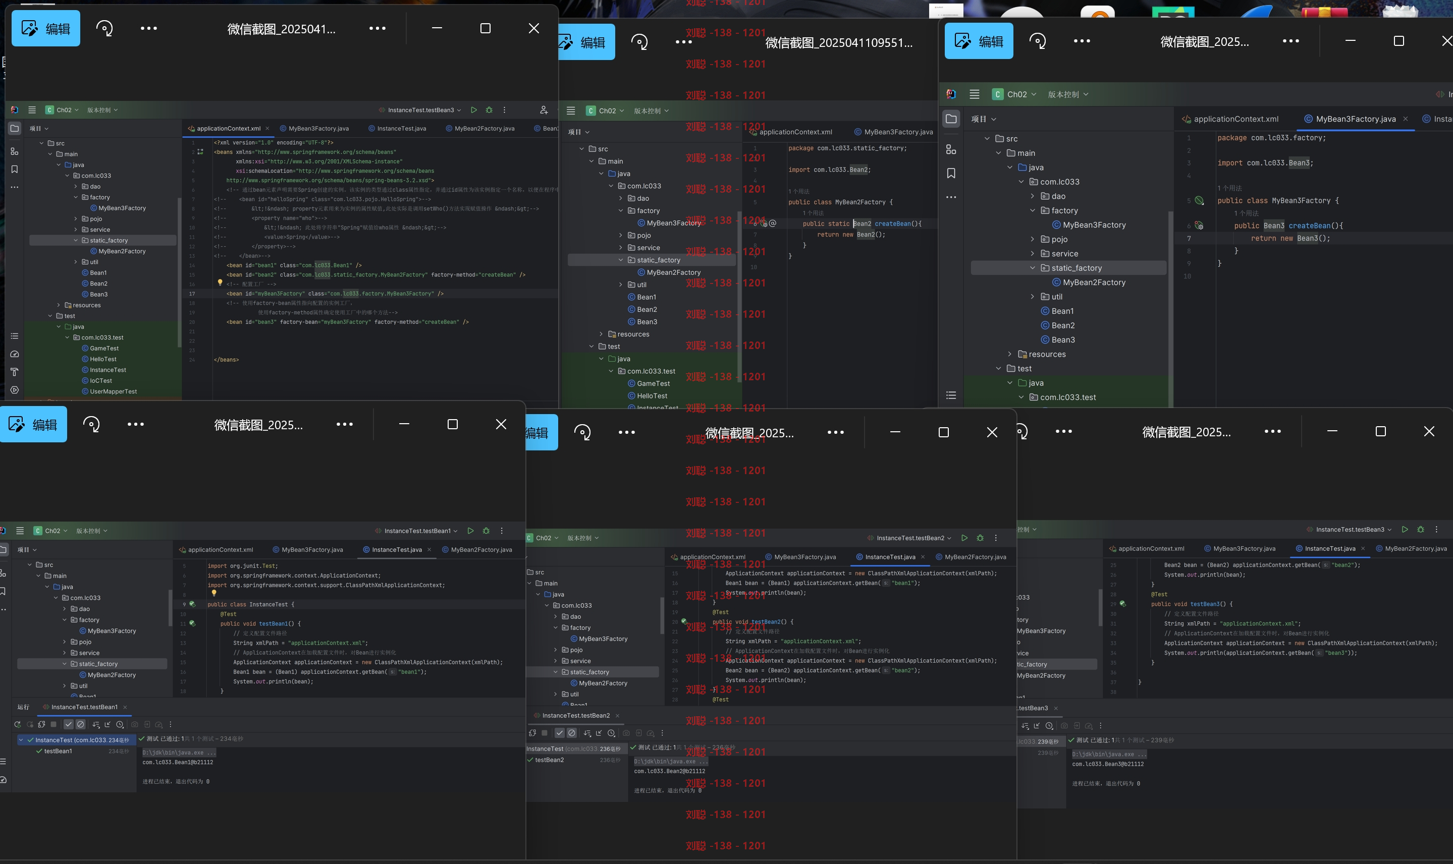Rerun tests icon in testBean1 run toolbar
The height and width of the screenshot is (864, 1453).
pos(18,724)
